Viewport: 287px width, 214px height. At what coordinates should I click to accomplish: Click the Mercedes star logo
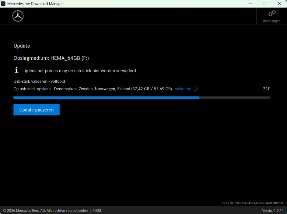click(x=18, y=16)
